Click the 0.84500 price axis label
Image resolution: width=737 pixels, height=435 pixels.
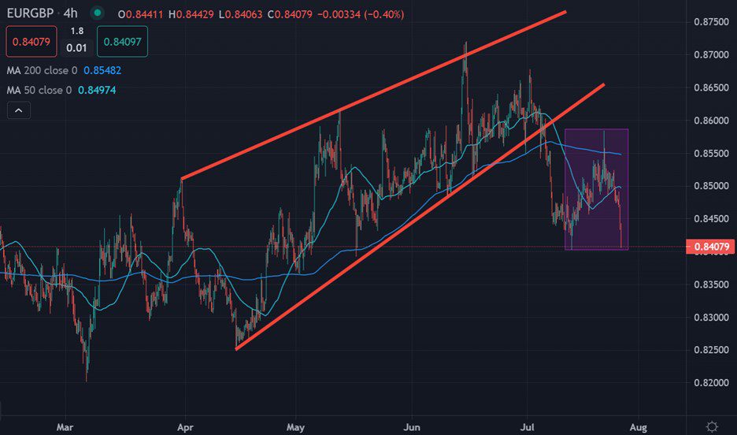click(x=711, y=218)
